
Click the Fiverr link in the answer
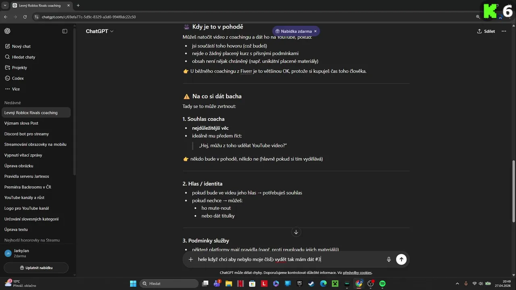[246, 71]
